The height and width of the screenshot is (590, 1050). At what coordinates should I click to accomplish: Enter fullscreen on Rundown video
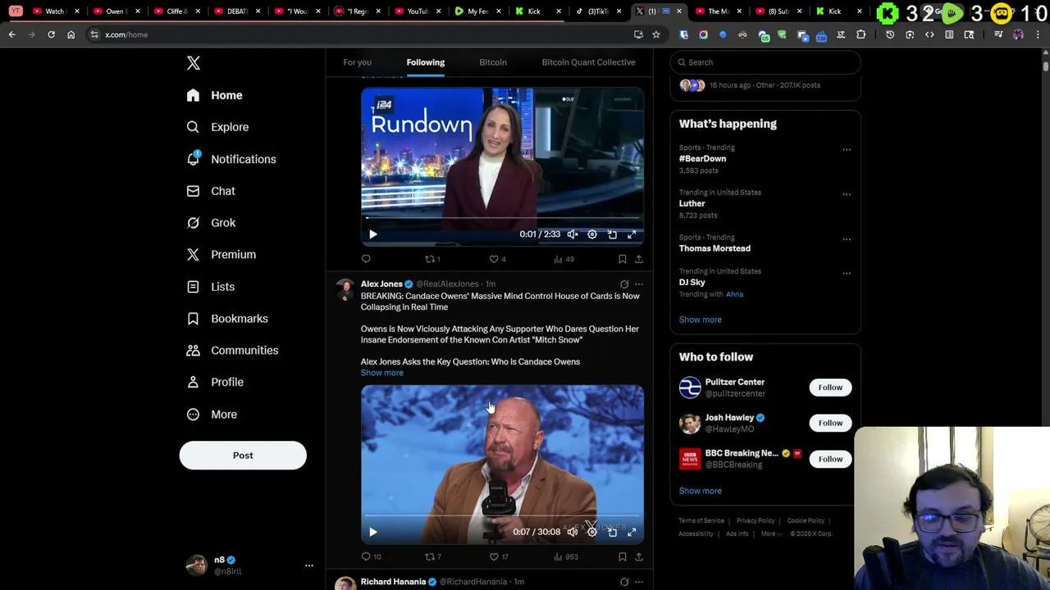(x=632, y=234)
